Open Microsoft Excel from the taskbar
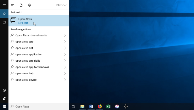Screen dimensions: 194x110 tap(108, 106)
